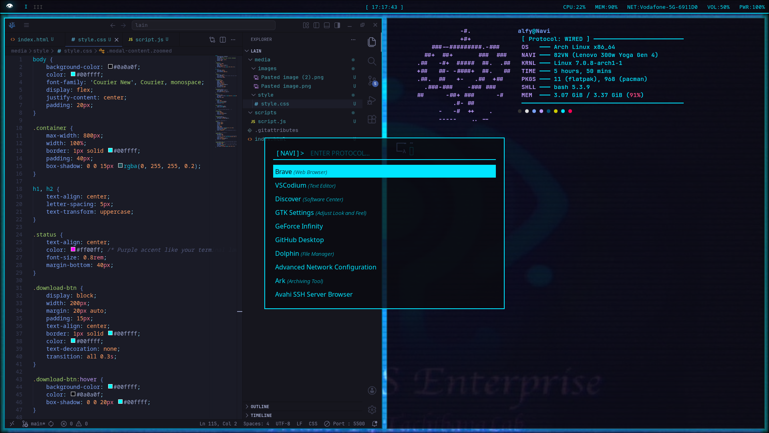Viewport: 769px width, 433px height.
Task: Click the #0a0a0f swatch on body background-color
Action: pos(110,67)
